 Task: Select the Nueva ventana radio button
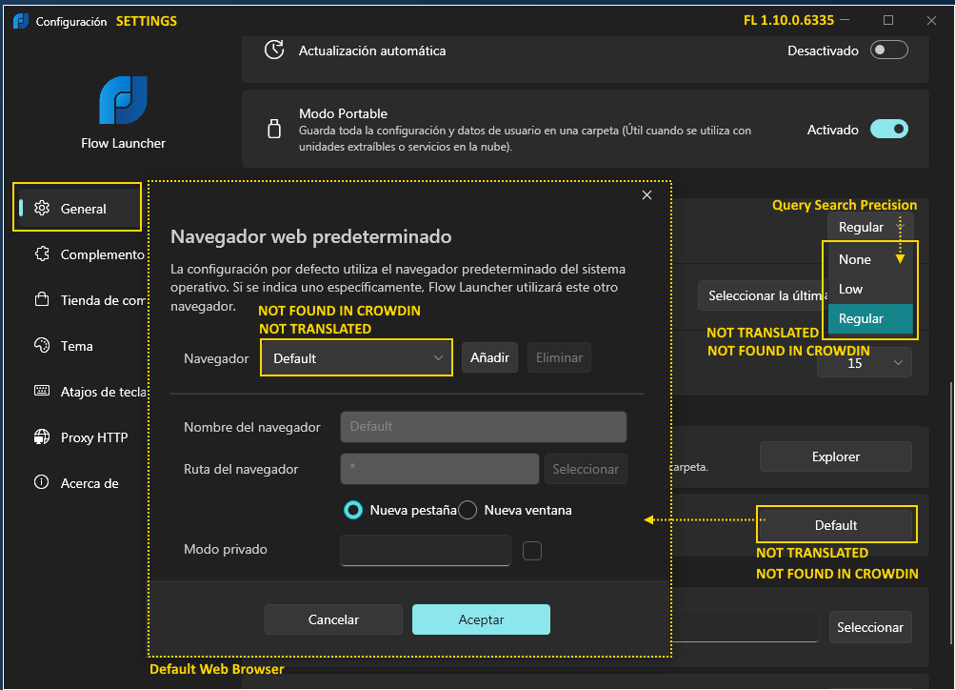(x=468, y=510)
